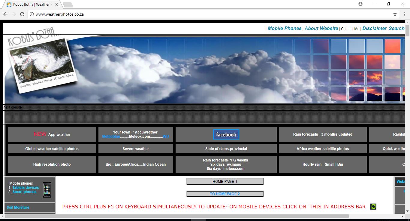This screenshot has width=410, height=221.
Task: Click the Facebook logo button
Action: [226, 134]
